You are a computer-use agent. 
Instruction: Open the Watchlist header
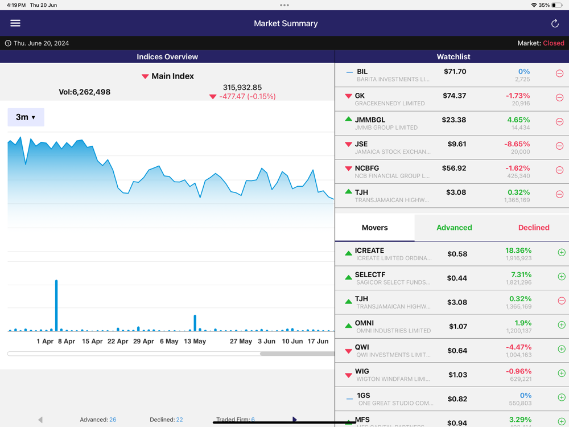(453, 56)
